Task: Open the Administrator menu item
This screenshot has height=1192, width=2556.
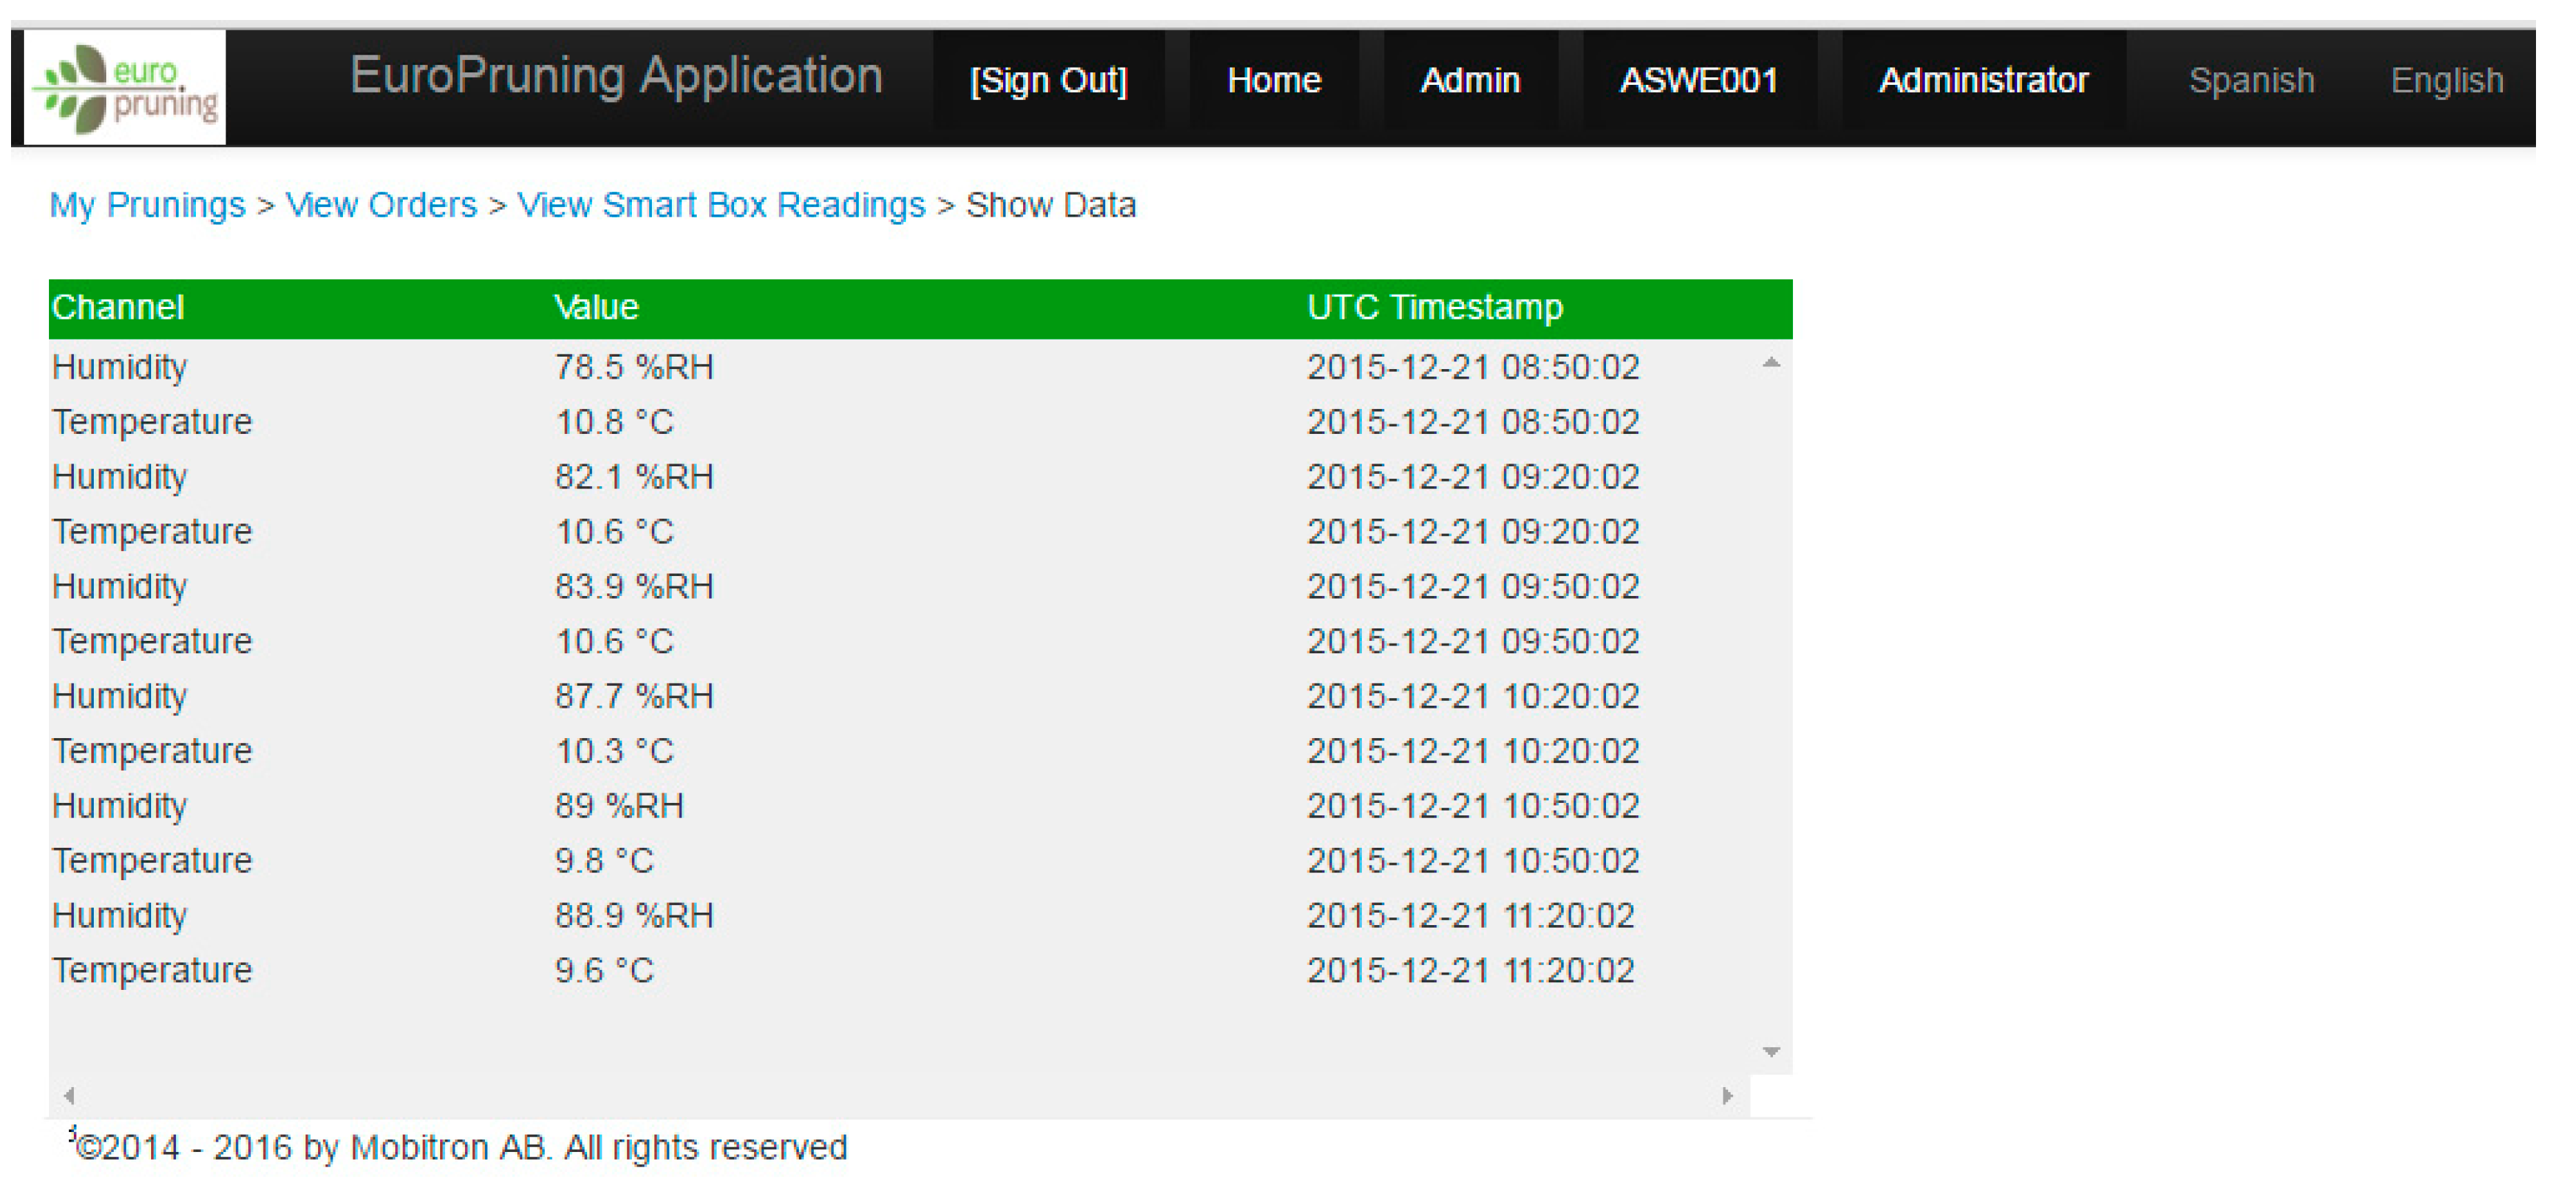Action: (1983, 81)
